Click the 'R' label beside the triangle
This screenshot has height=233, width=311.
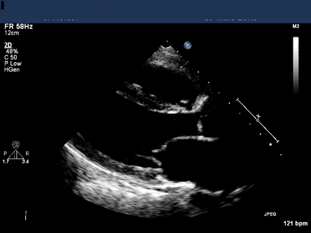point(27,153)
